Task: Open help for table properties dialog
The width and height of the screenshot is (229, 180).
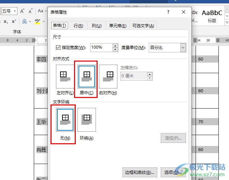Action: click(168, 12)
